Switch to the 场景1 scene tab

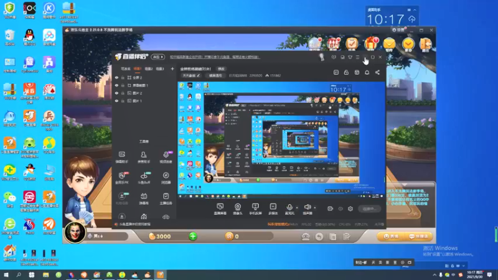[x=137, y=68]
